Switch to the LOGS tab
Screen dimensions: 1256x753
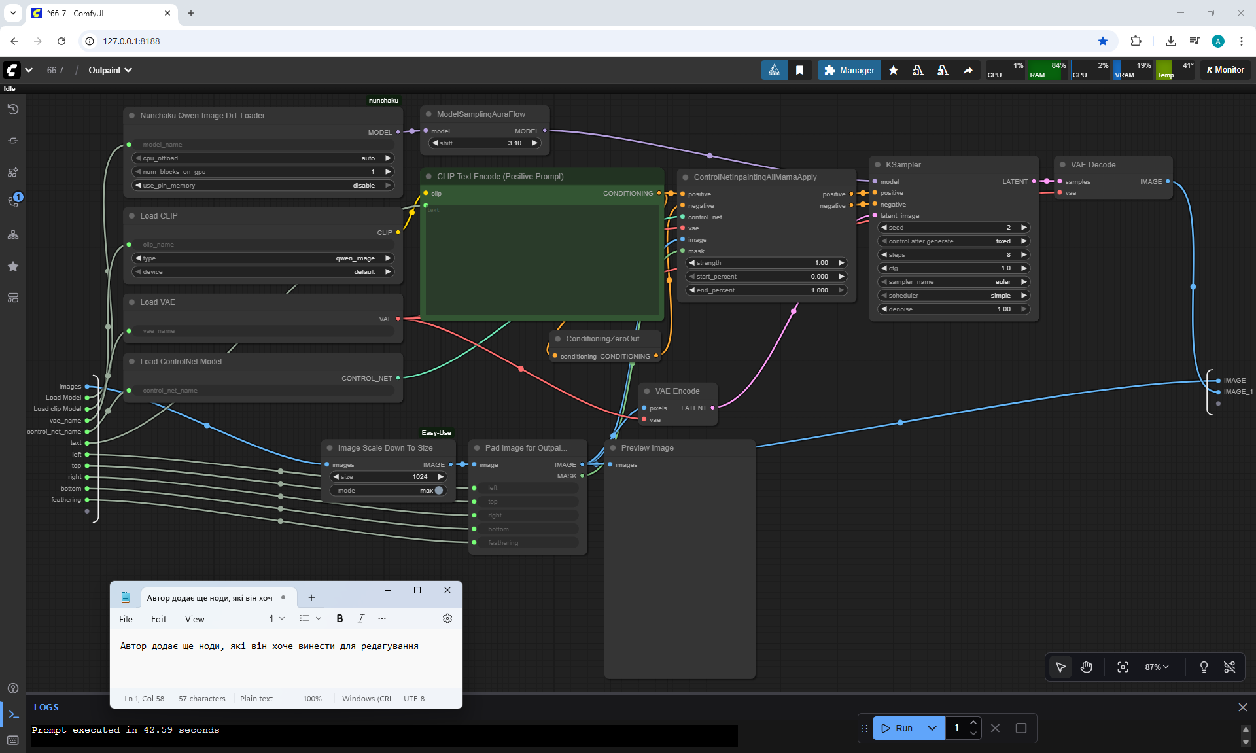46,707
